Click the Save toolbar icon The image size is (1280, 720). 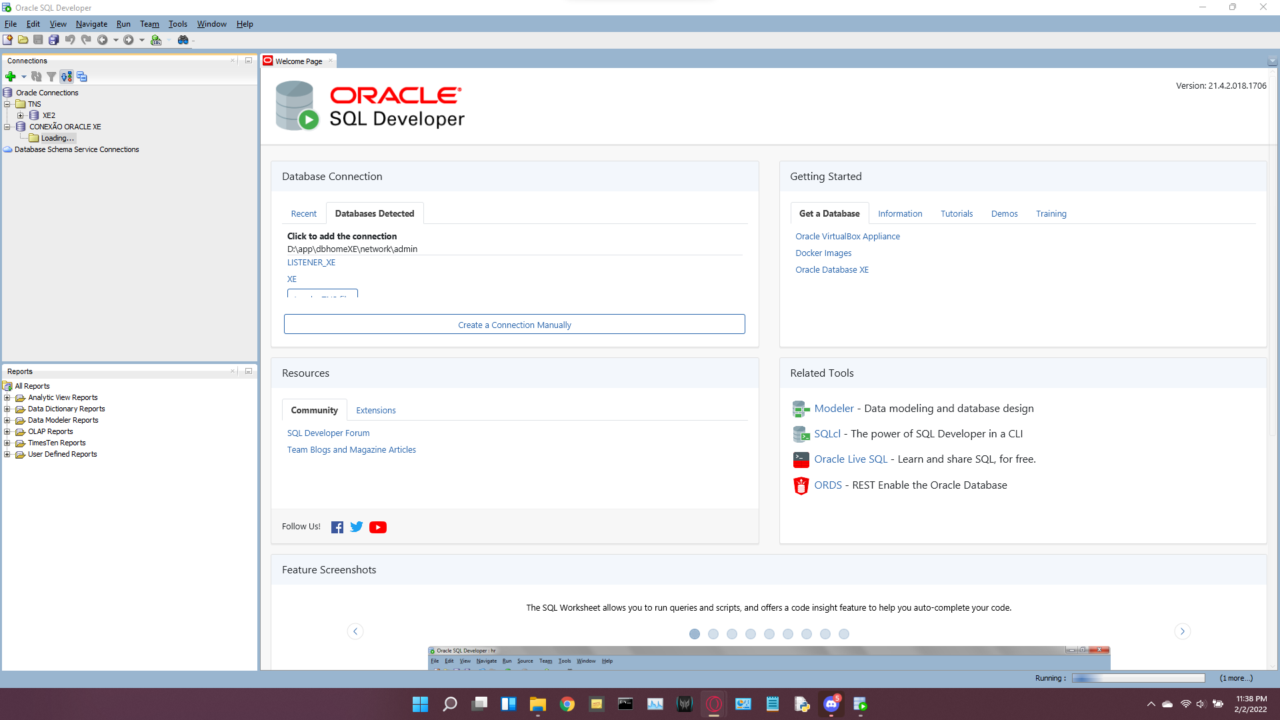[x=39, y=40]
